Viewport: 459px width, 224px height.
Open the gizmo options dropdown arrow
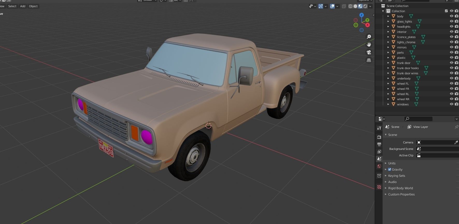point(326,6)
